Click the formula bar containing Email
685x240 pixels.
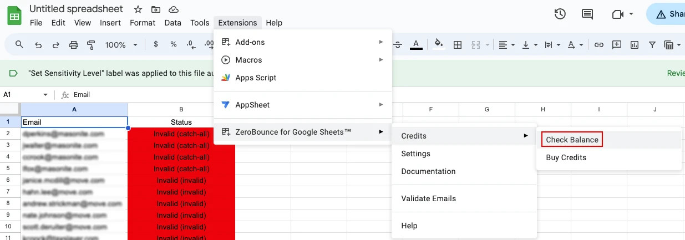point(222,95)
